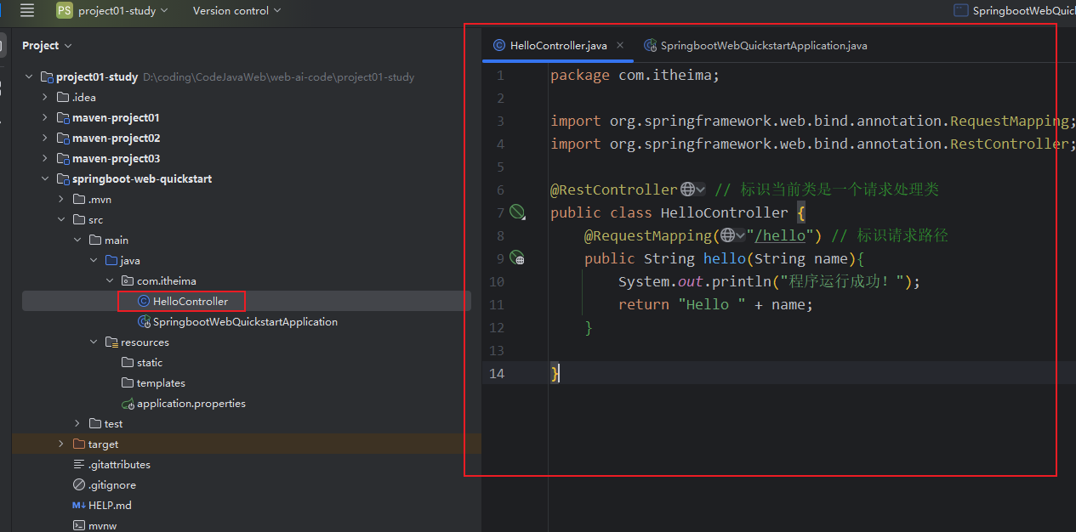Click the PS project badge icon
Image resolution: width=1076 pixels, height=532 pixels.
pyautogui.click(x=65, y=10)
